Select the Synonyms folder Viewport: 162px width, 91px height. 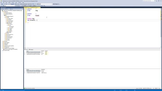(9, 36)
